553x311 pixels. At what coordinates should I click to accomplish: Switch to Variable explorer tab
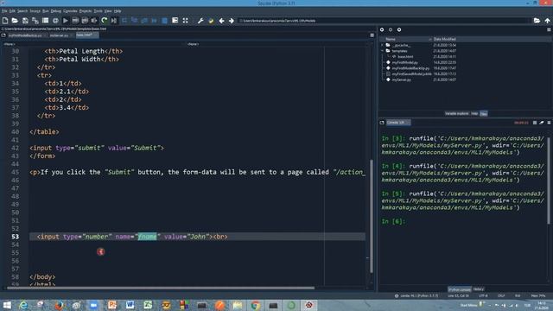click(x=457, y=113)
